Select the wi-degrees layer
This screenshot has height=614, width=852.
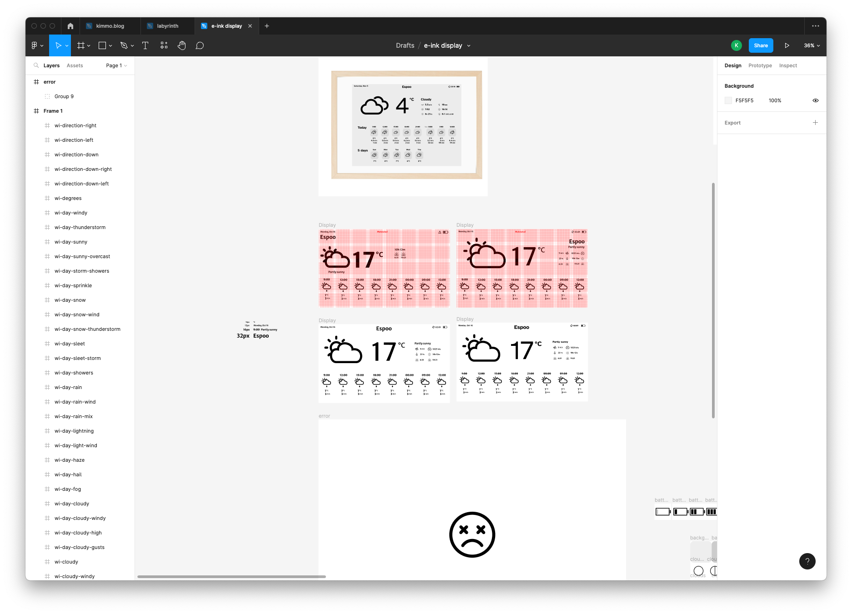(80, 198)
